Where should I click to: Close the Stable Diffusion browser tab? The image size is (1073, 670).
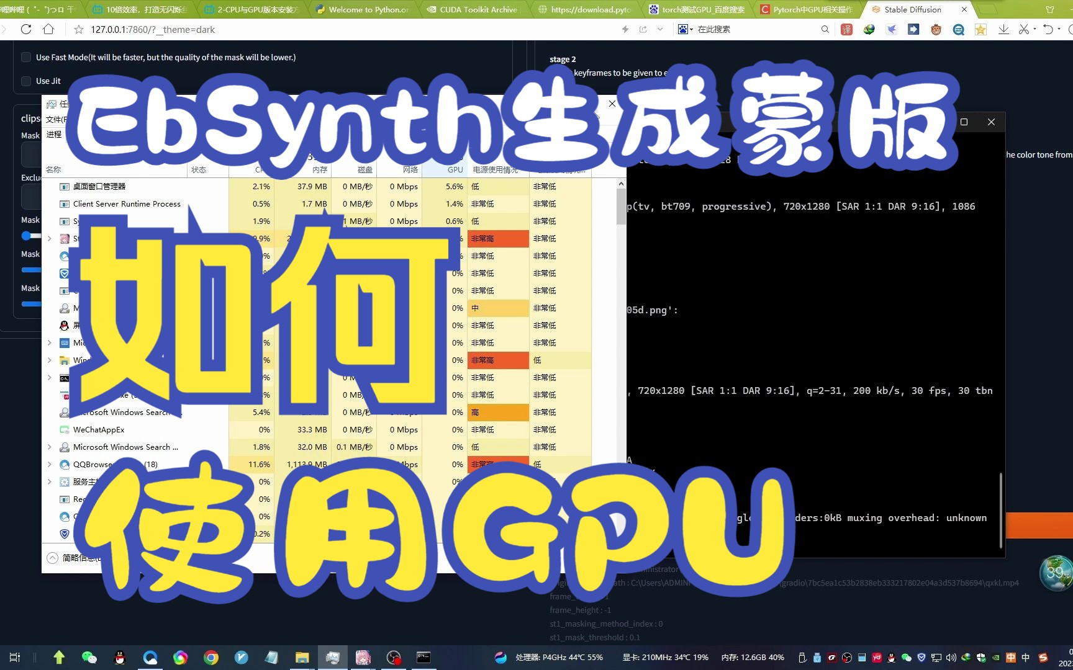click(x=964, y=9)
